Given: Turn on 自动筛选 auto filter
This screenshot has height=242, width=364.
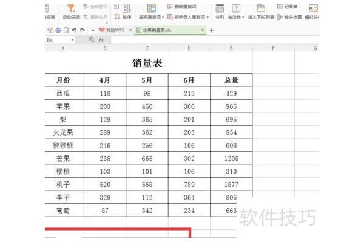Looking at the screenshot, I should click(x=71, y=12).
